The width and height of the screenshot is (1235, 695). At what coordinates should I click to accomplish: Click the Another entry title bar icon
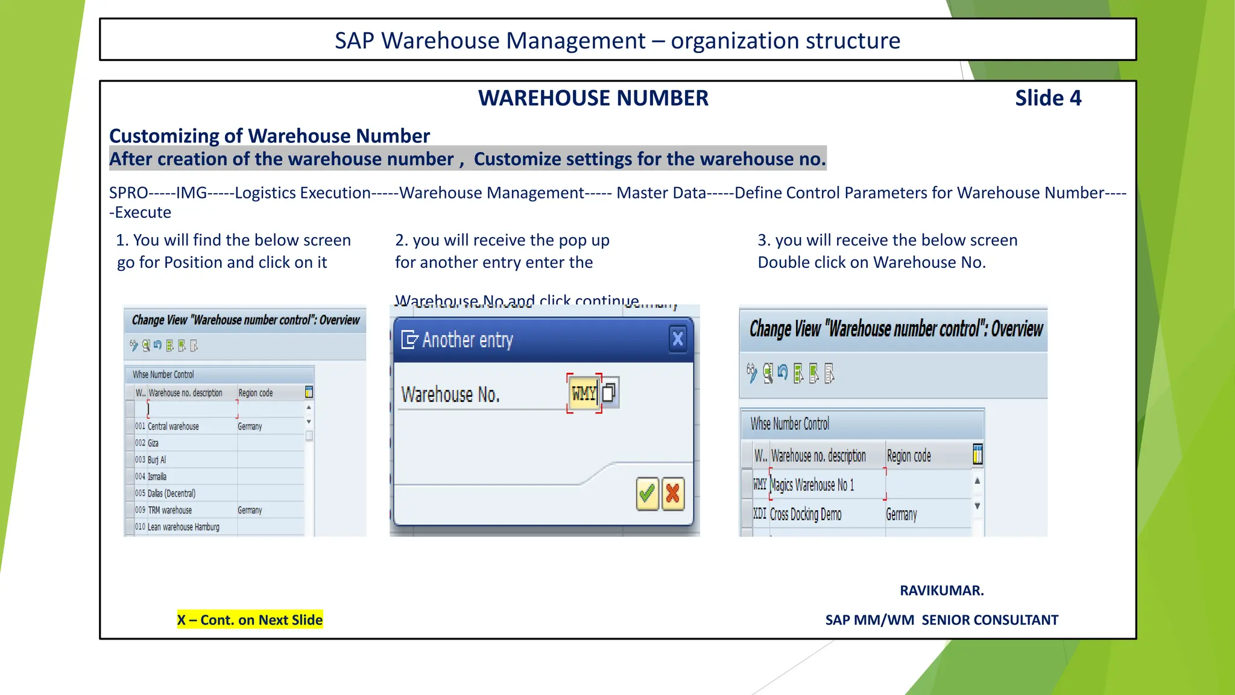pyautogui.click(x=409, y=340)
